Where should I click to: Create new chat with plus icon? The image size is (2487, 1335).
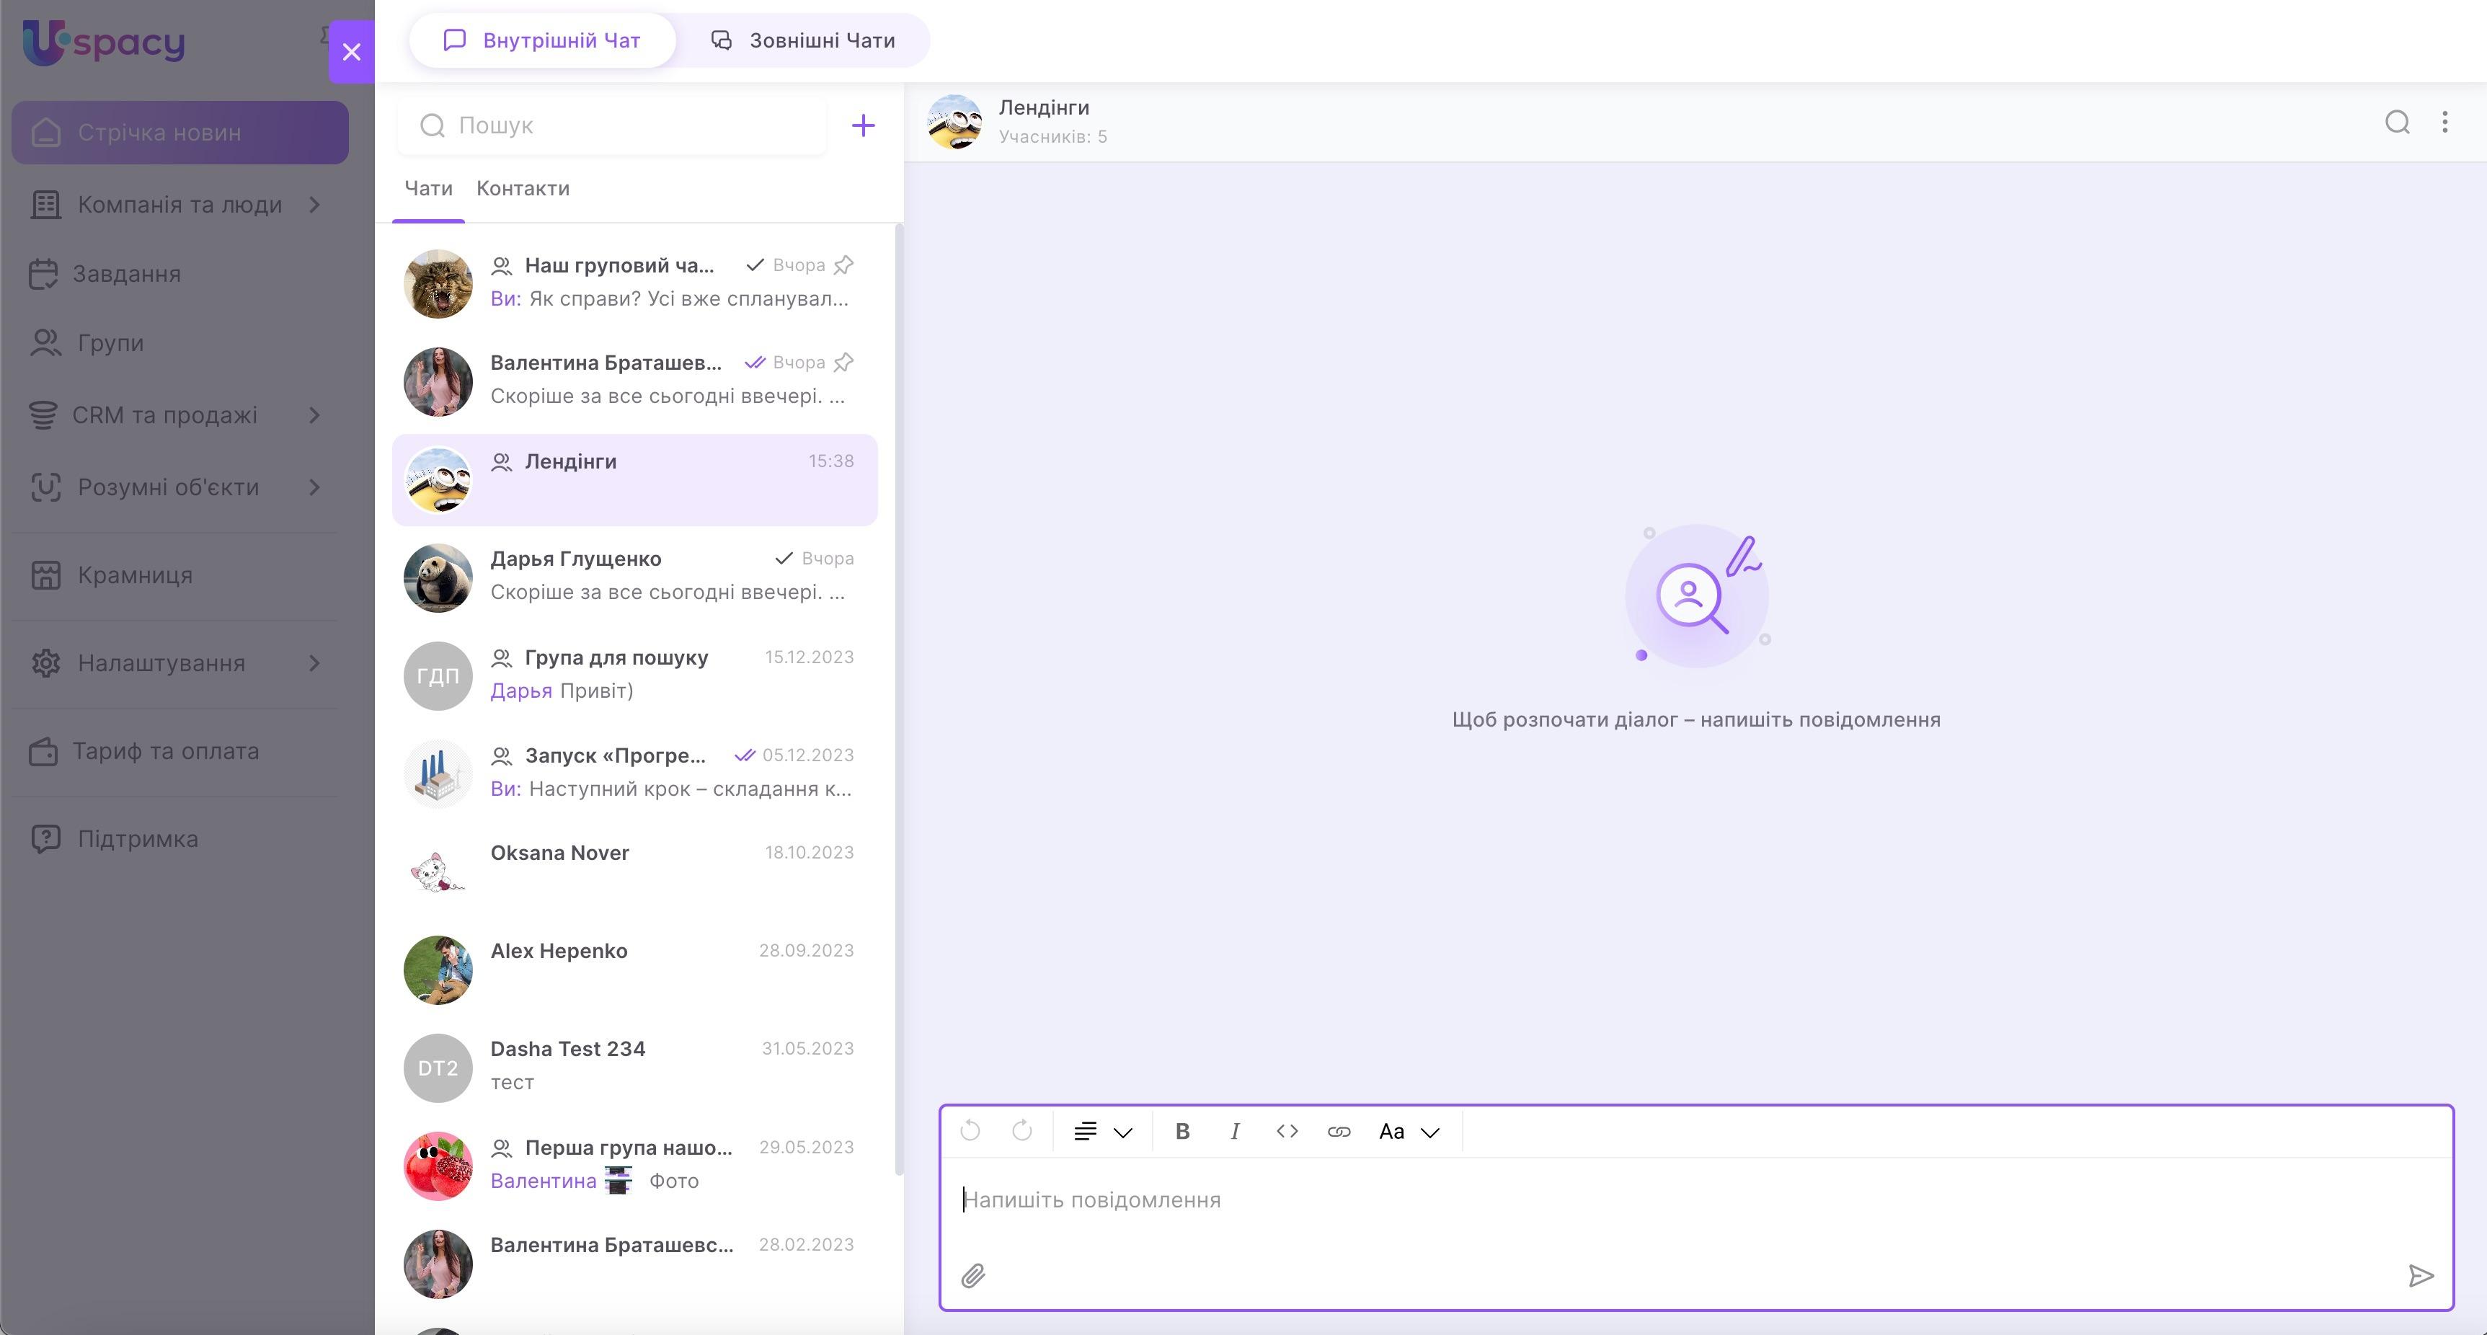[x=863, y=125]
